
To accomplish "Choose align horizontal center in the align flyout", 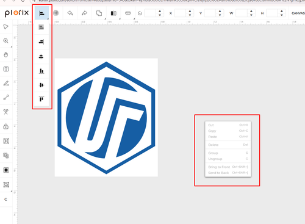I will (x=41, y=85).
